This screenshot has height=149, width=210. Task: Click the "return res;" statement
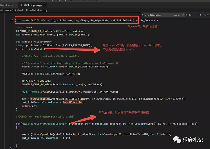coord(30,106)
